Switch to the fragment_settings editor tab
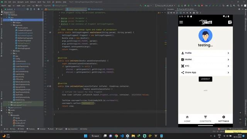This screenshot has height=139, width=247. (x=55, y=9)
